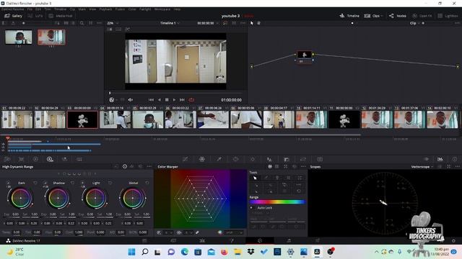Image resolution: width=462 pixels, height=259 pixels.
Task: Adjust the Shadow zone color wheel
Action: tap(58, 199)
